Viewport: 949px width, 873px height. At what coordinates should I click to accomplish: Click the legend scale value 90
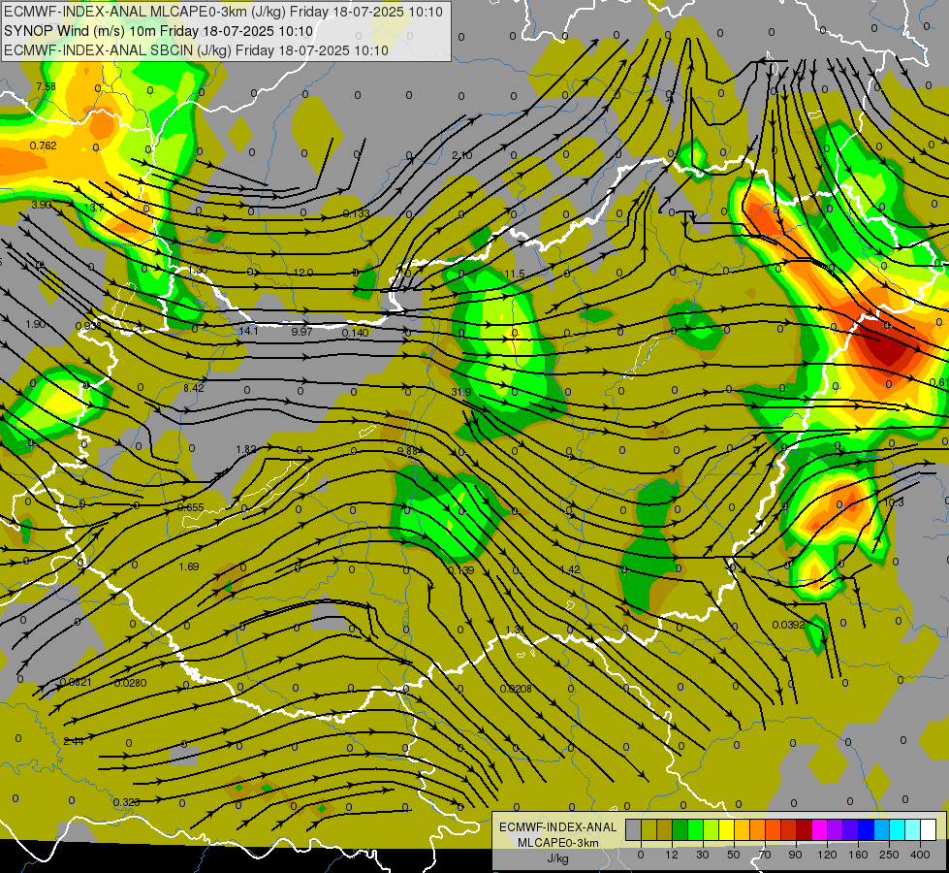pos(795,855)
